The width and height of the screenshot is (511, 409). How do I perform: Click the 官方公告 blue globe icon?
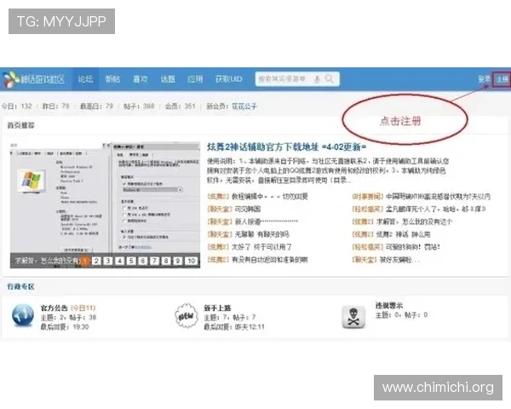coord(22,315)
